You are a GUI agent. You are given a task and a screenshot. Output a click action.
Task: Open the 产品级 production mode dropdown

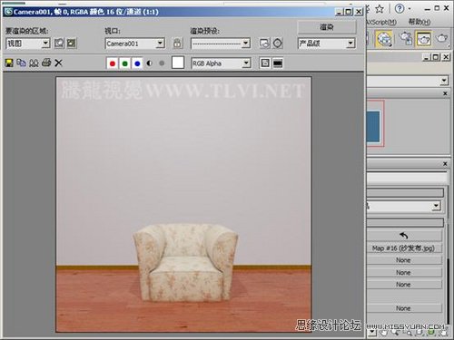pos(326,44)
